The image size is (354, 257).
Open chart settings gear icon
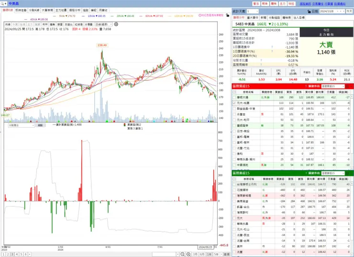[116, 24]
